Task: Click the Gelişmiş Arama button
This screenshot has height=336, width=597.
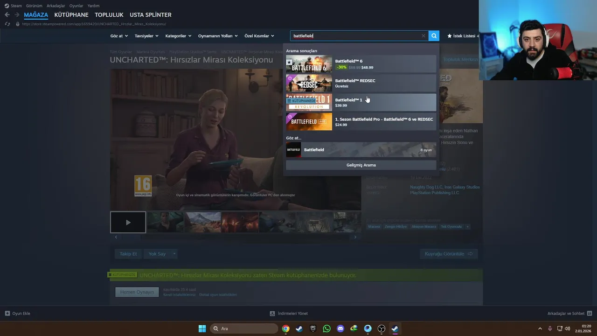Action: click(361, 165)
